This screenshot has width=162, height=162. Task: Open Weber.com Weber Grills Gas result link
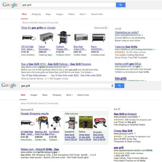pos(40,149)
